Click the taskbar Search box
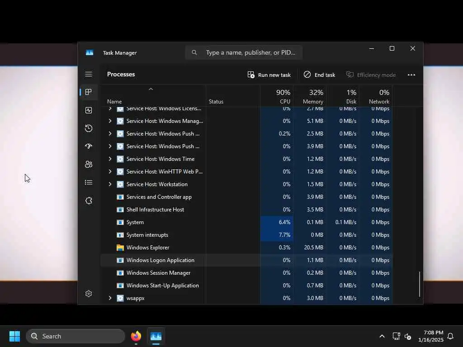463x347 pixels. point(76,336)
